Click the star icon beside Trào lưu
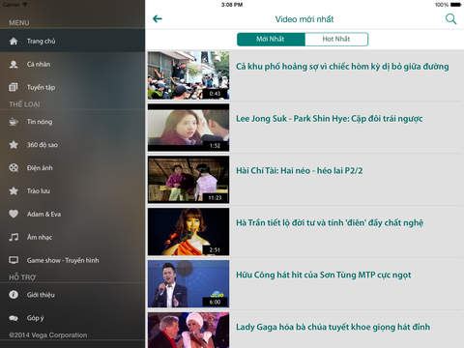The height and width of the screenshot is (348, 464). (x=14, y=191)
